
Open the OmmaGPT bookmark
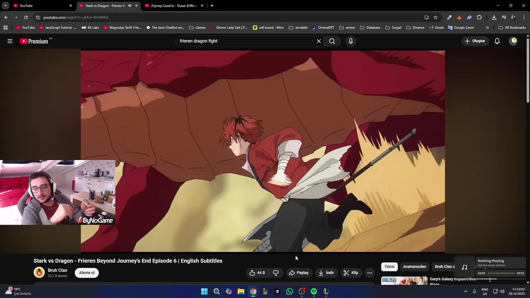tap(323, 28)
